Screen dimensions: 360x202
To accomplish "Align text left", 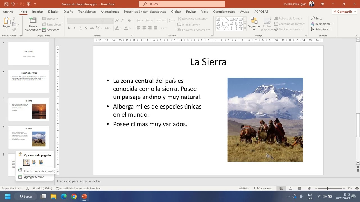I will 138,28.
